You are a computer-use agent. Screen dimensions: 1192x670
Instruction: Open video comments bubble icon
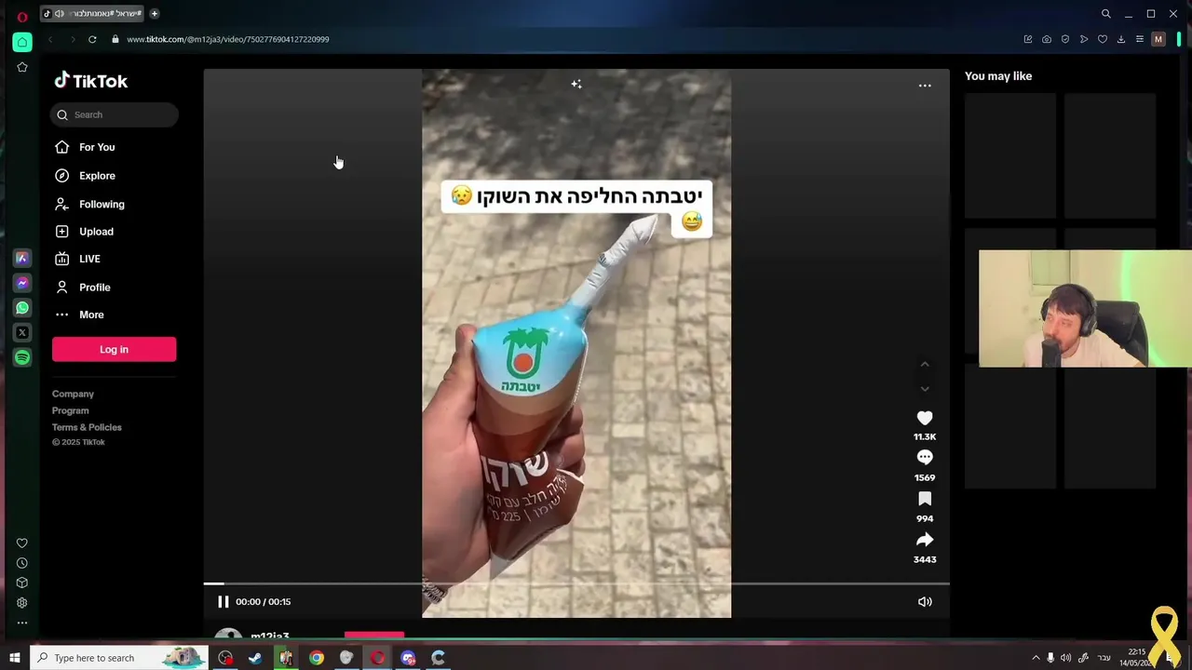point(925,458)
